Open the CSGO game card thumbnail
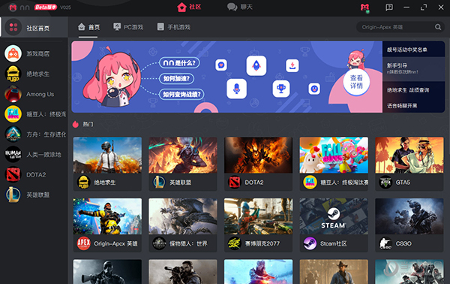450x284 pixels. (409, 216)
